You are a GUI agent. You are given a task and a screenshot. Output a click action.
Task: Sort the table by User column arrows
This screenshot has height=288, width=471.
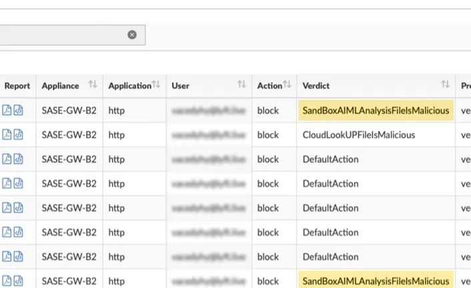pos(242,85)
